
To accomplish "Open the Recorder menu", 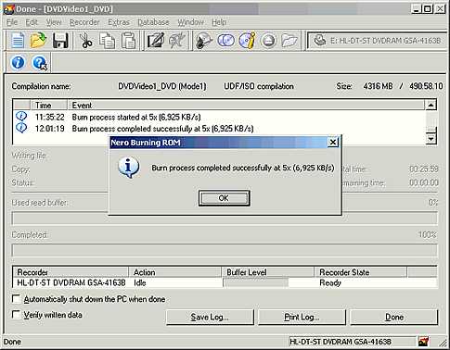I will (x=84, y=22).
